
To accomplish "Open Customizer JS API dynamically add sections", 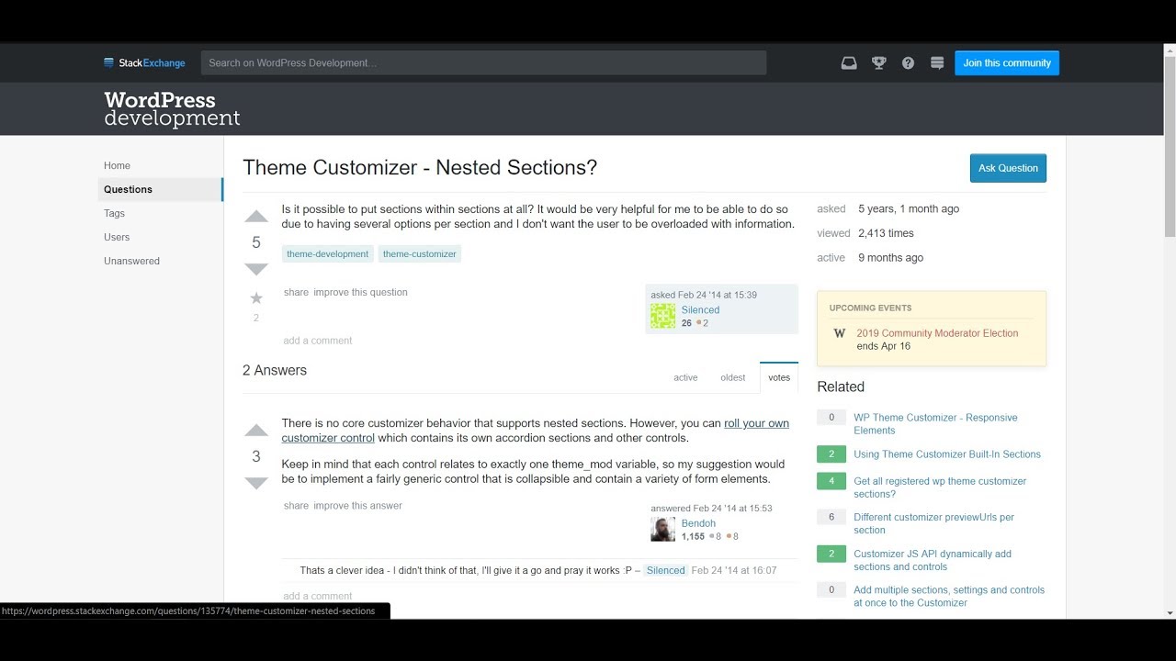I will tap(933, 560).
